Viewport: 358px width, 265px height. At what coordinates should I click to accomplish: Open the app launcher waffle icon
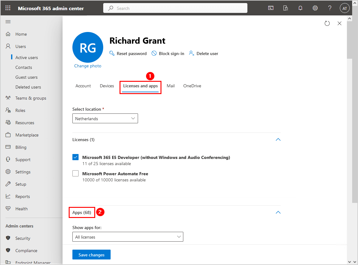point(8,8)
